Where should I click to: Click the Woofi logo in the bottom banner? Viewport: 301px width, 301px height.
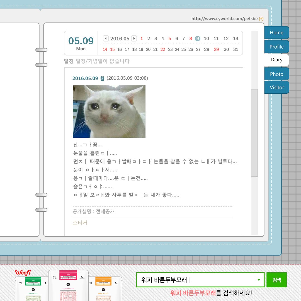[x=23, y=272]
